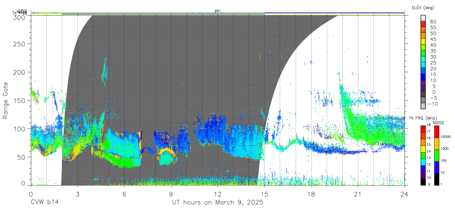The height and width of the screenshot is (210, 455).
Task: Click the '150' tick on Range Gate axis
Action: pyautogui.click(x=20, y=100)
